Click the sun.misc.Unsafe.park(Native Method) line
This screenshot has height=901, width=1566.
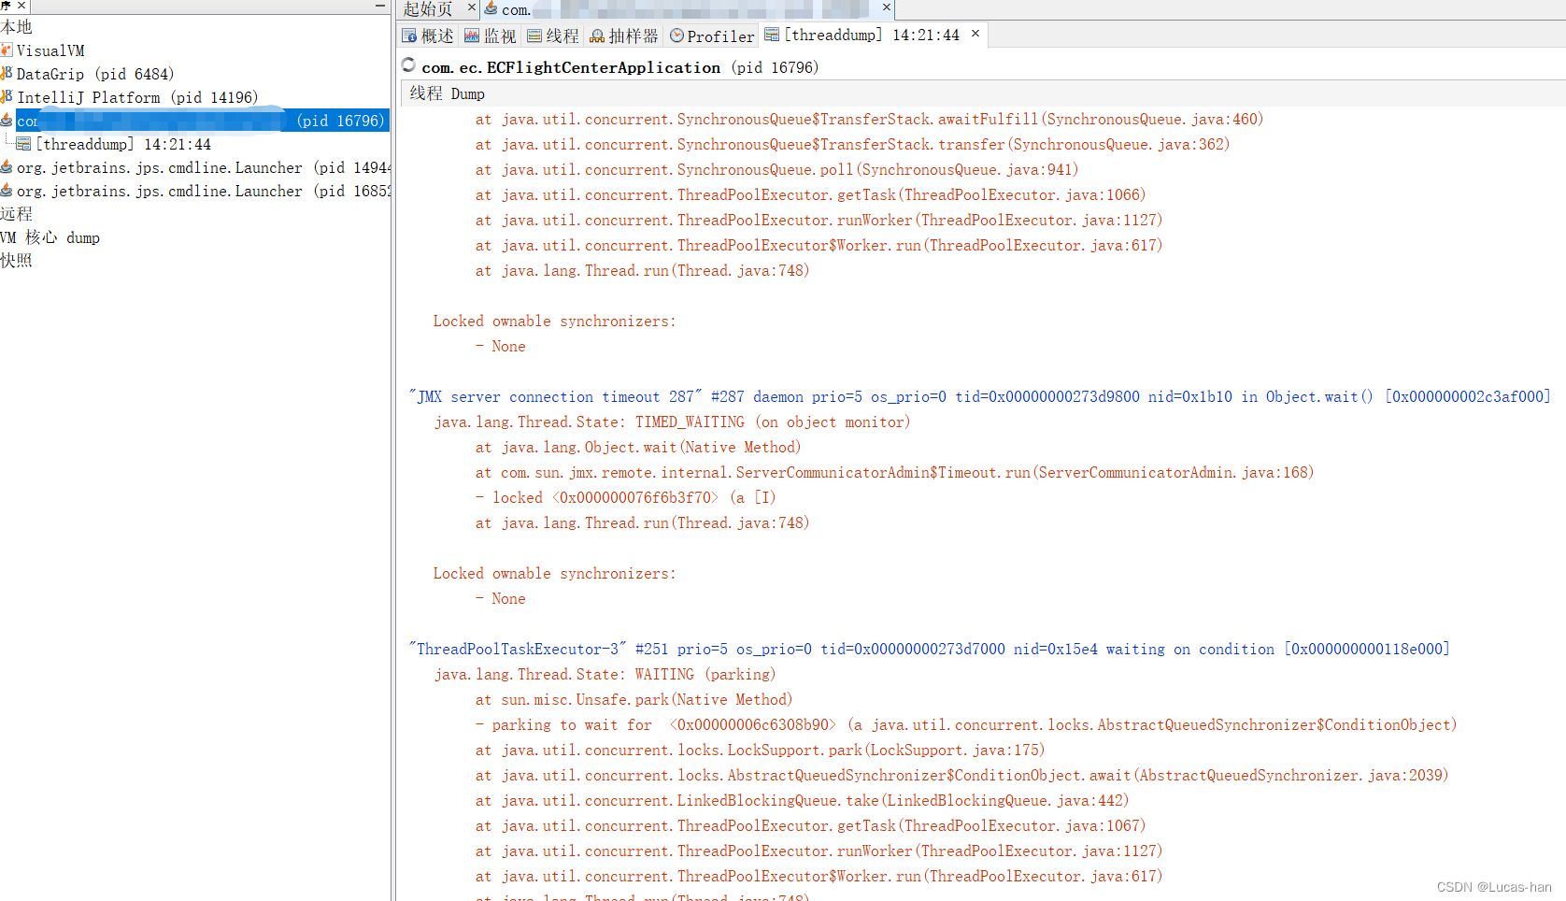[634, 699]
